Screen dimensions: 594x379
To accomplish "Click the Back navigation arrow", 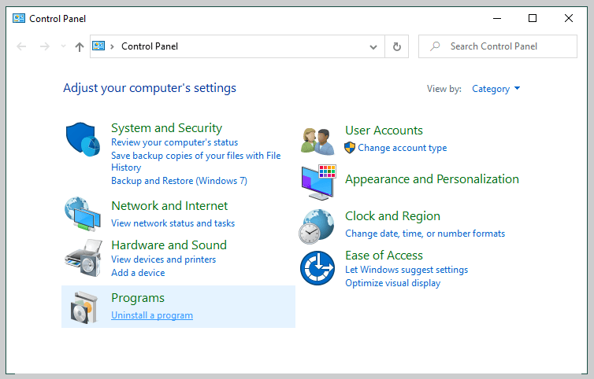I will point(21,46).
